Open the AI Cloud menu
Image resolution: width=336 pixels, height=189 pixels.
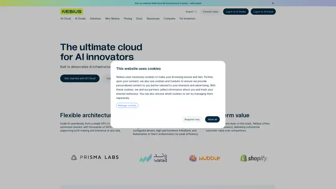(x=65, y=19)
